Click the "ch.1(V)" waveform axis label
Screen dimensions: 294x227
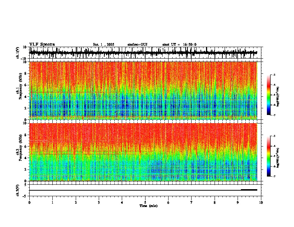click(x=18, y=53)
